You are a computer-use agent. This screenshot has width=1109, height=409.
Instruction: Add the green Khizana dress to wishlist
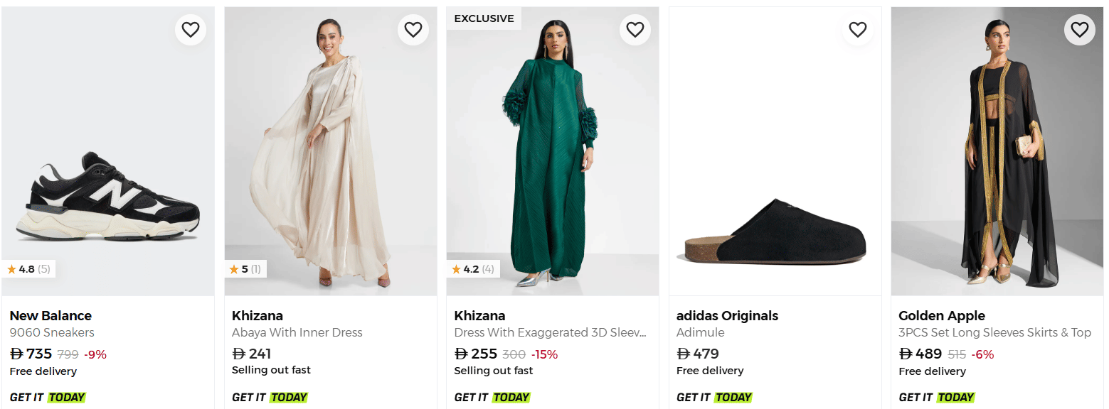coord(635,30)
